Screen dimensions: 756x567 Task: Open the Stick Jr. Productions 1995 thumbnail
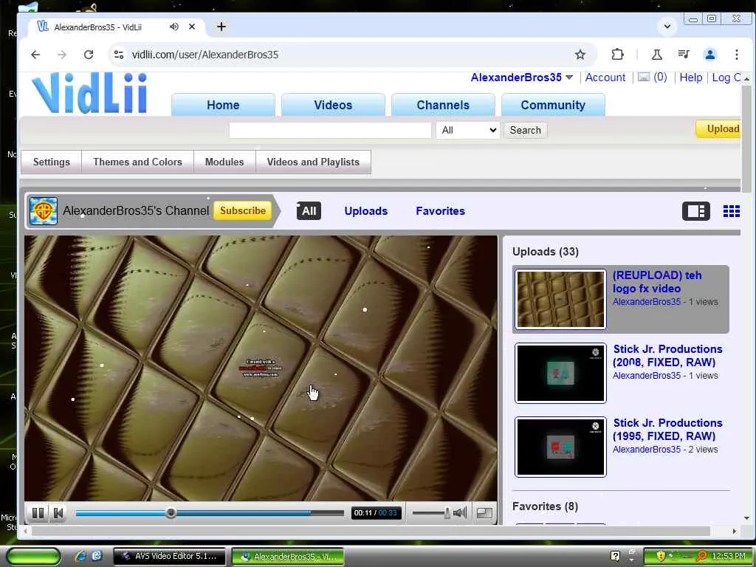coord(560,447)
